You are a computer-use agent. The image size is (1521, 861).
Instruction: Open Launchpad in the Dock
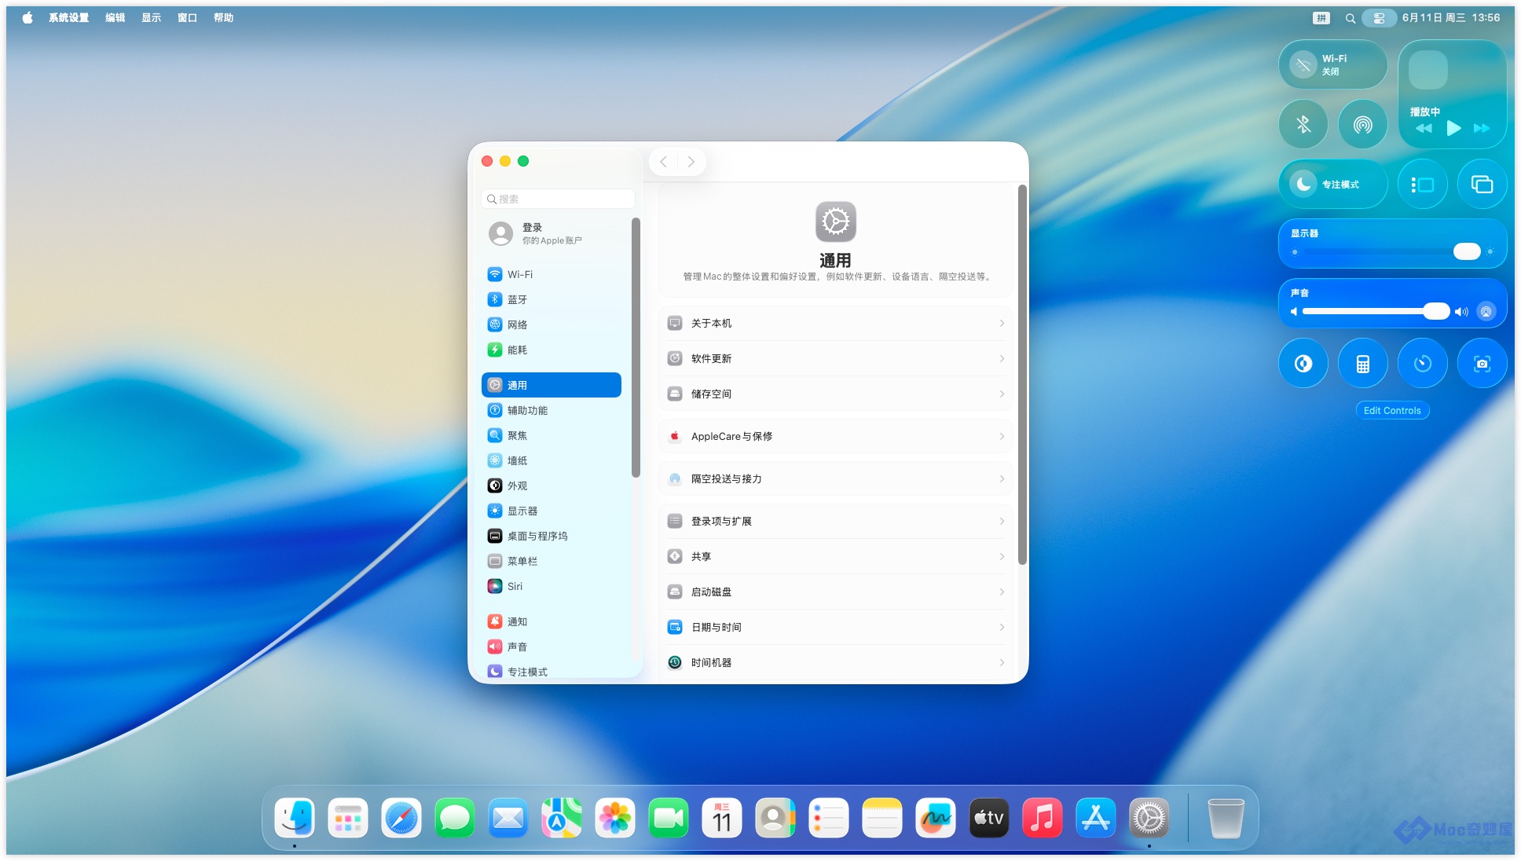pyautogui.click(x=348, y=818)
